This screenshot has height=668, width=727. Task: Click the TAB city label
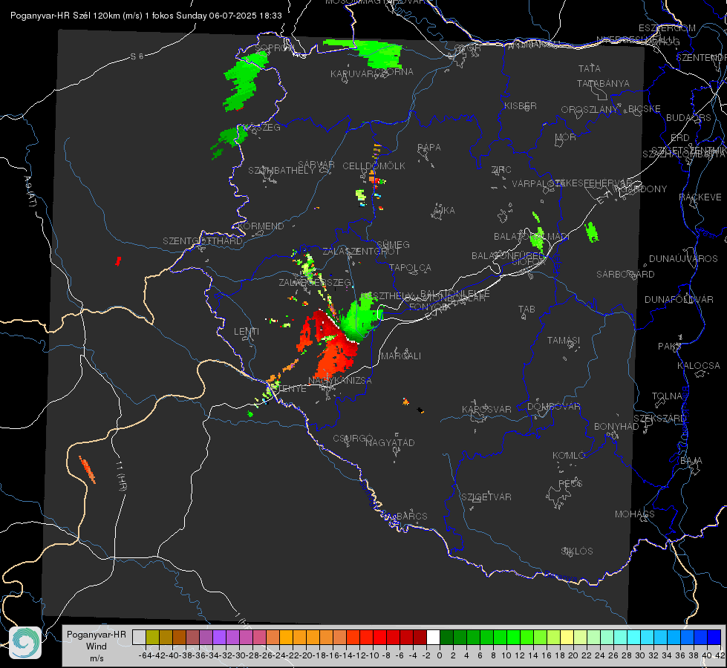pyautogui.click(x=526, y=310)
